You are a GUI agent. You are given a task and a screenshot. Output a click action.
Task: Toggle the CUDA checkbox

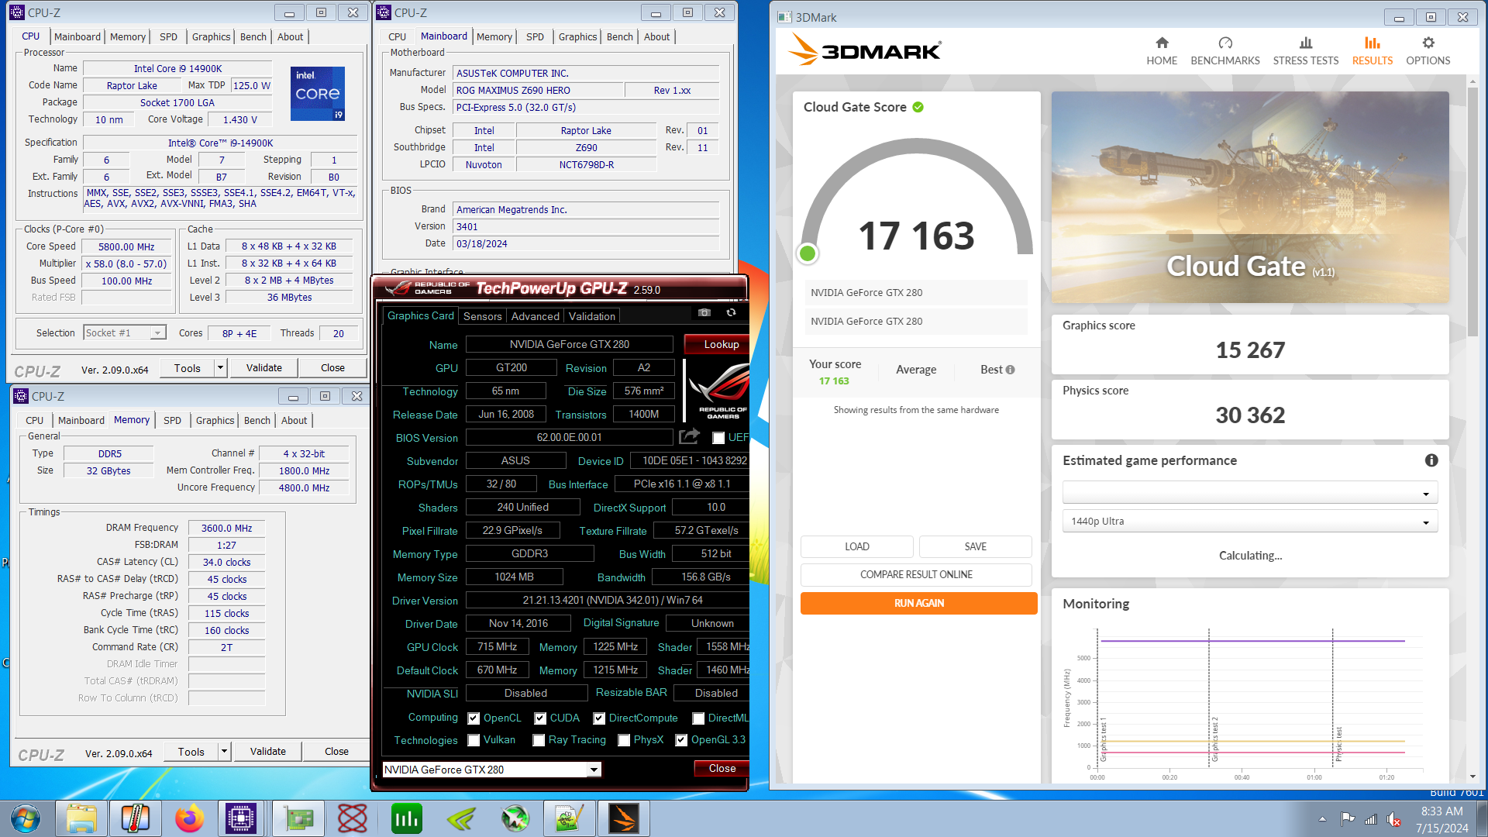click(x=540, y=718)
